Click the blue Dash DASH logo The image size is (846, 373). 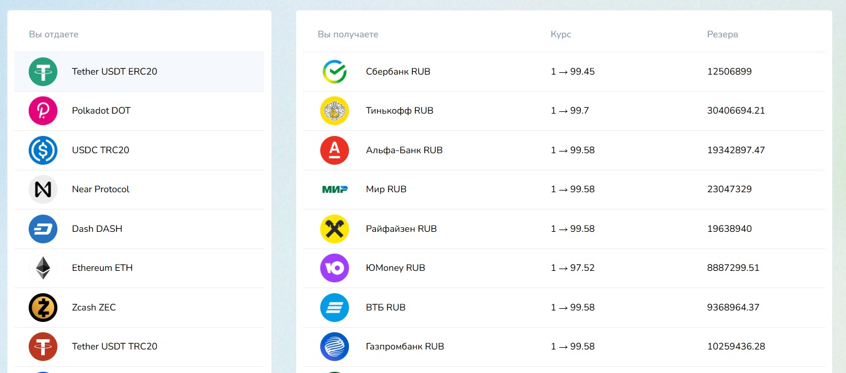tap(43, 229)
